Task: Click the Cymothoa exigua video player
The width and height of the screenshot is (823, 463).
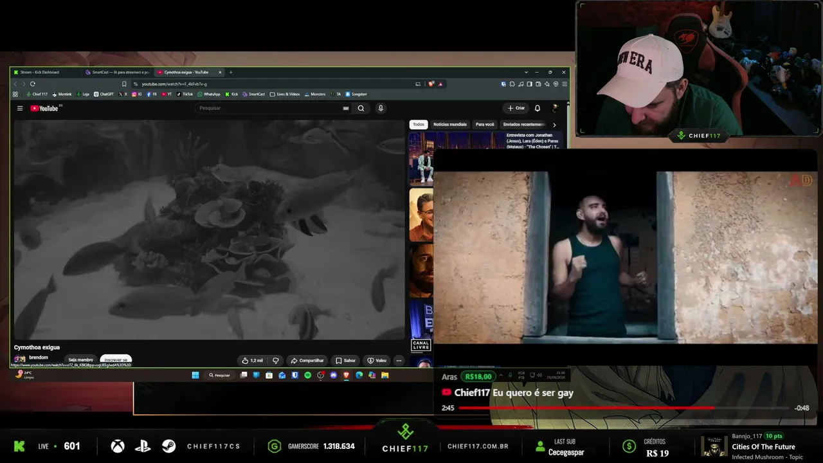Action: pos(209,230)
